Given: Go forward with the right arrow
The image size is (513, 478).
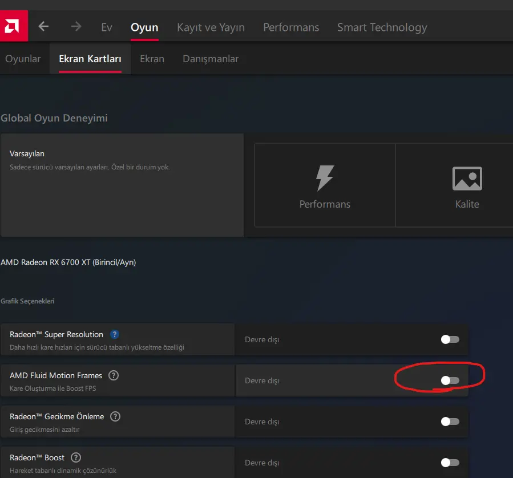Looking at the screenshot, I should click(76, 26).
